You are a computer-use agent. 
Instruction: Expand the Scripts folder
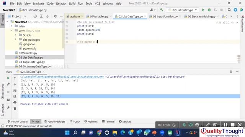[x=15, y=35]
